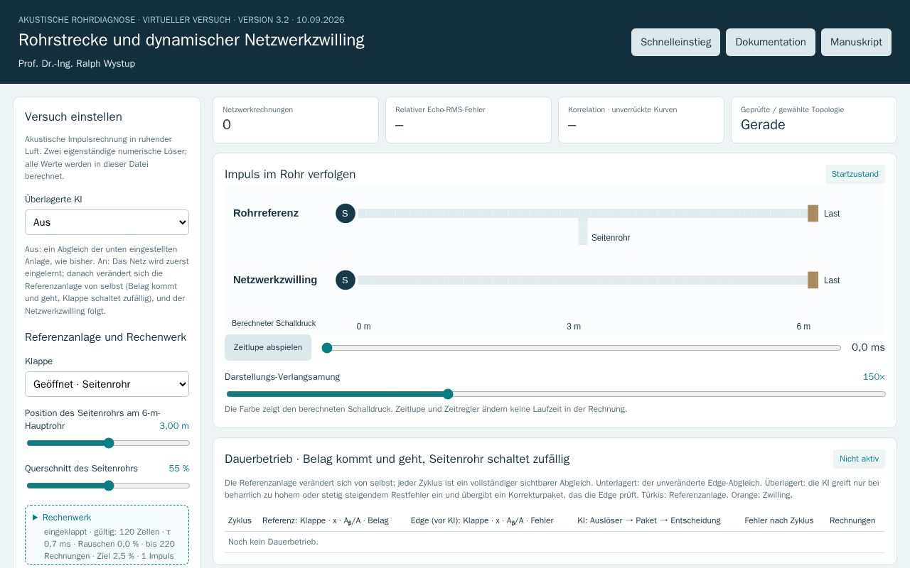Click the Nicht aktiv status badge
Image resolution: width=910 pixels, height=568 pixels.
tap(859, 459)
